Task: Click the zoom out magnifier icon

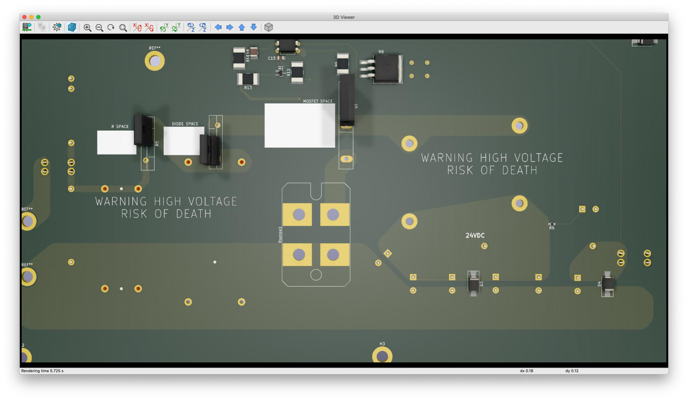Action: (x=99, y=28)
